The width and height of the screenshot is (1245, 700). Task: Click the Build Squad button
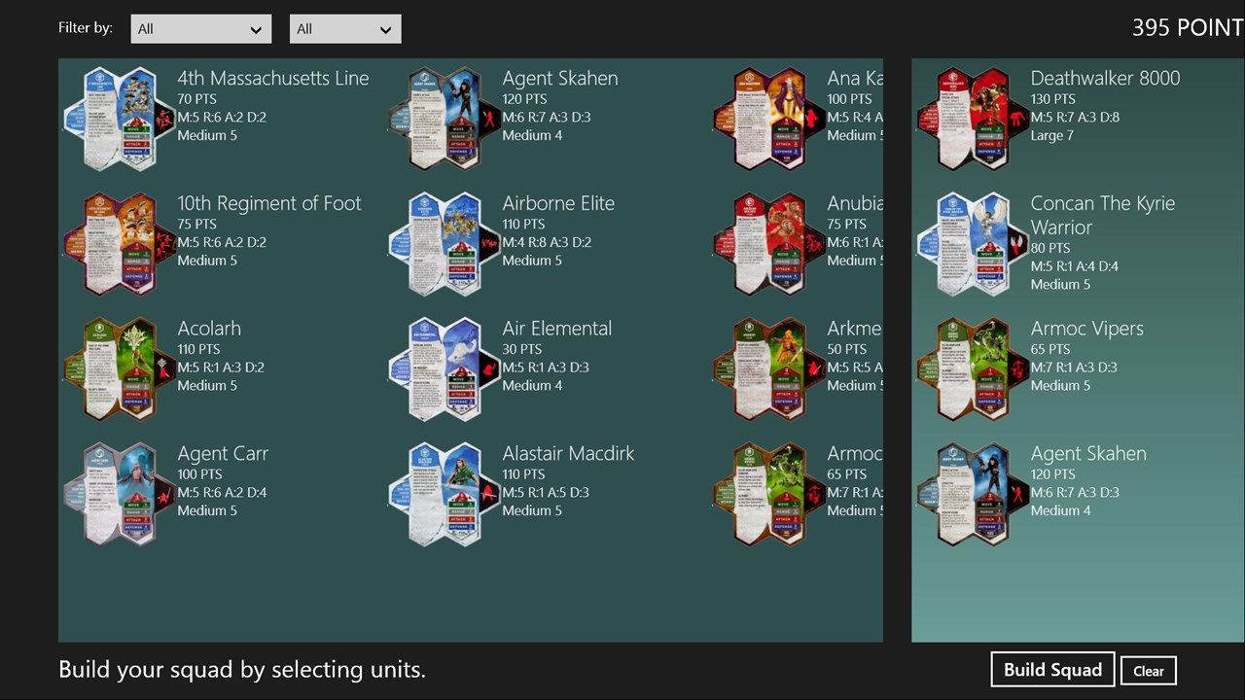click(1052, 670)
